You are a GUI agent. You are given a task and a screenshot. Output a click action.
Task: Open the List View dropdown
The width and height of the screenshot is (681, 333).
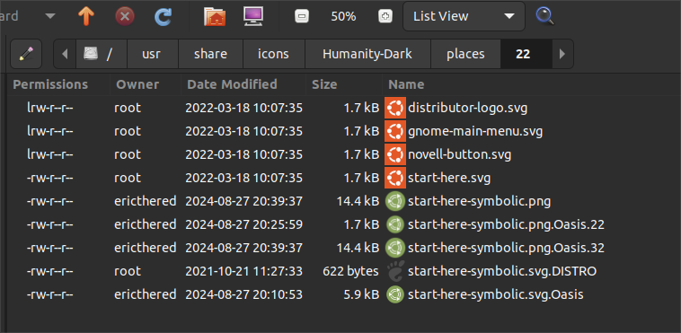pyautogui.click(x=464, y=16)
